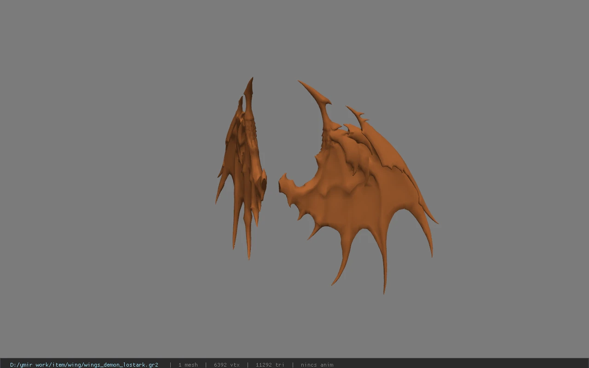The height and width of the screenshot is (368, 589).
Task: Click the "nincs anim" status entry
Action: pyautogui.click(x=317, y=365)
